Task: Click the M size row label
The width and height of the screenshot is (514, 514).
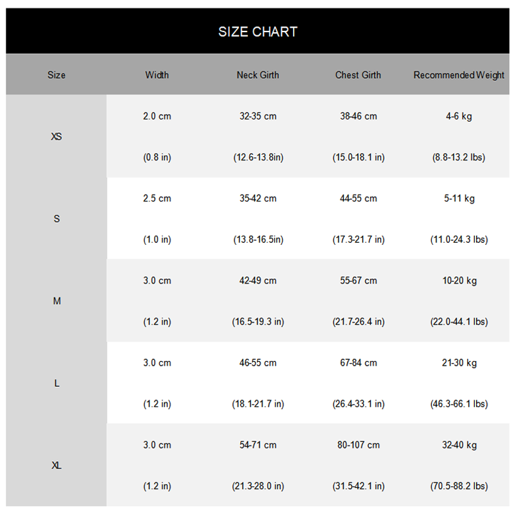Action: point(57,301)
